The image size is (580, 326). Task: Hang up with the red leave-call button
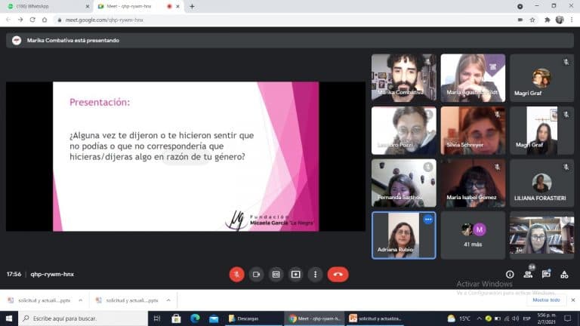[x=338, y=274]
